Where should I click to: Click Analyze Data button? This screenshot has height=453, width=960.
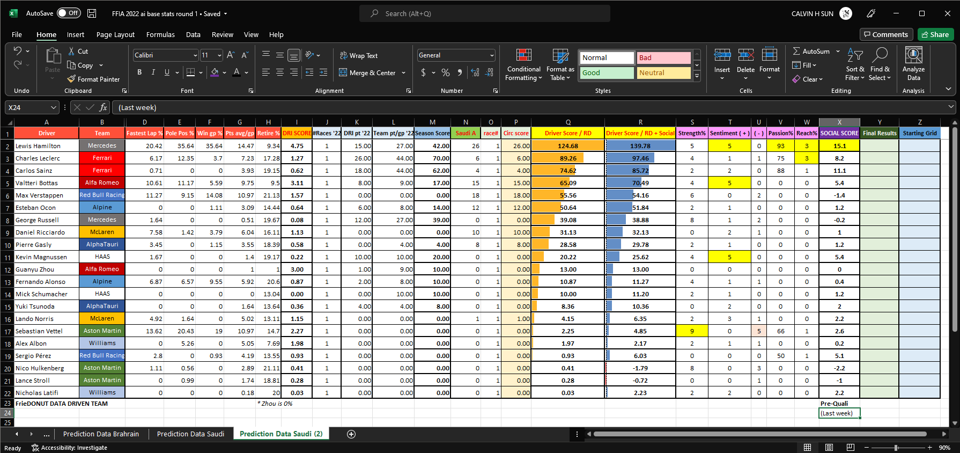coord(913,64)
